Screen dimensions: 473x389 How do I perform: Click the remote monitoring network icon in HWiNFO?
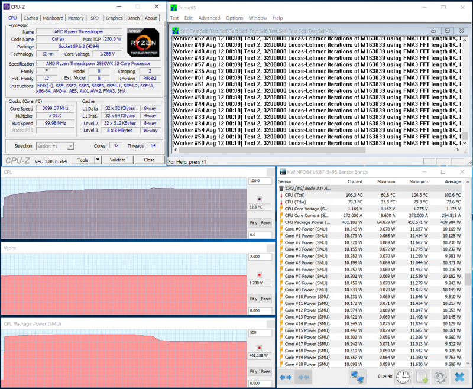(x=357, y=378)
